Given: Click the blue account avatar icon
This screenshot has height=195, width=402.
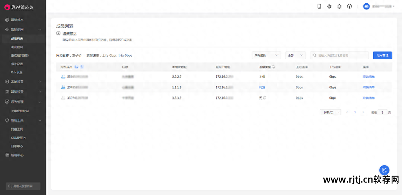Looking at the screenshot, I should click(x=366, y=6).
